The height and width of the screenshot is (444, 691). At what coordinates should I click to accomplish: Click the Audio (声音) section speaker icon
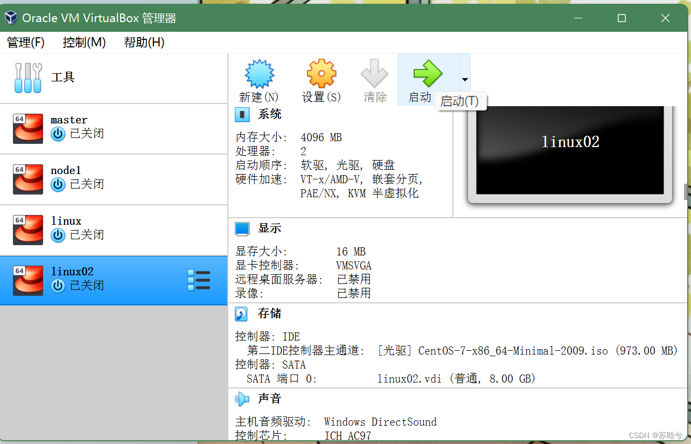tap(242, 399)
